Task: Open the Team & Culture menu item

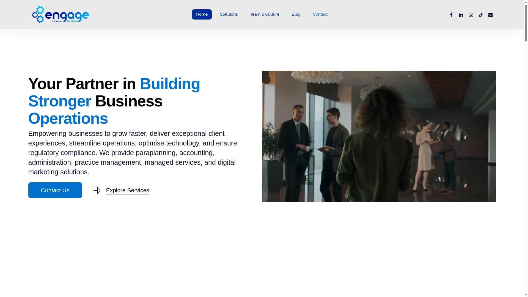Action: 265,14
